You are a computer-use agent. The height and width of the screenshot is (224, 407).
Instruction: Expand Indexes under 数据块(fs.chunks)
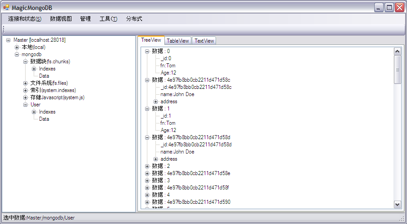(34, 69)
